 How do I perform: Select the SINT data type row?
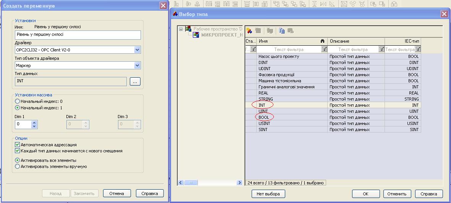tap(333, 129)
